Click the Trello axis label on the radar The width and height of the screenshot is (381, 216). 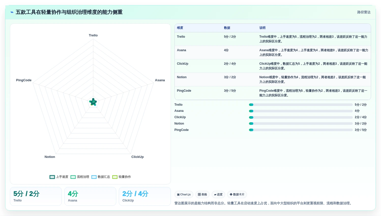pyautogui.click(x=93, y=35)
